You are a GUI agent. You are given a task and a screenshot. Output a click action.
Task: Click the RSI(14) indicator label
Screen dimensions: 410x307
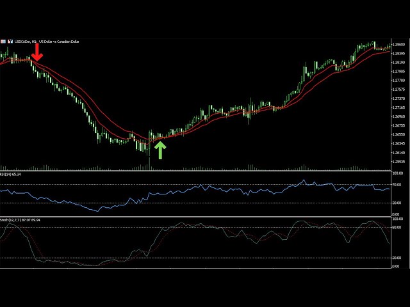coord(12,173)
